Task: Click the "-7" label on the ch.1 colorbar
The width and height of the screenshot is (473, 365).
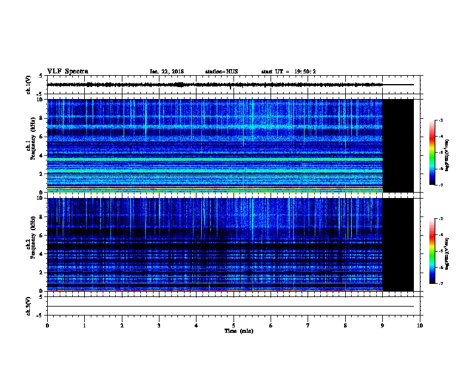Action: [x=441, y=185]
